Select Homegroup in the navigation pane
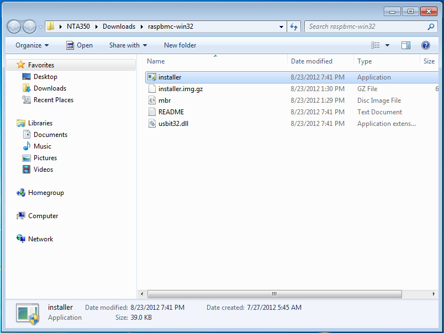 (46, 193)
